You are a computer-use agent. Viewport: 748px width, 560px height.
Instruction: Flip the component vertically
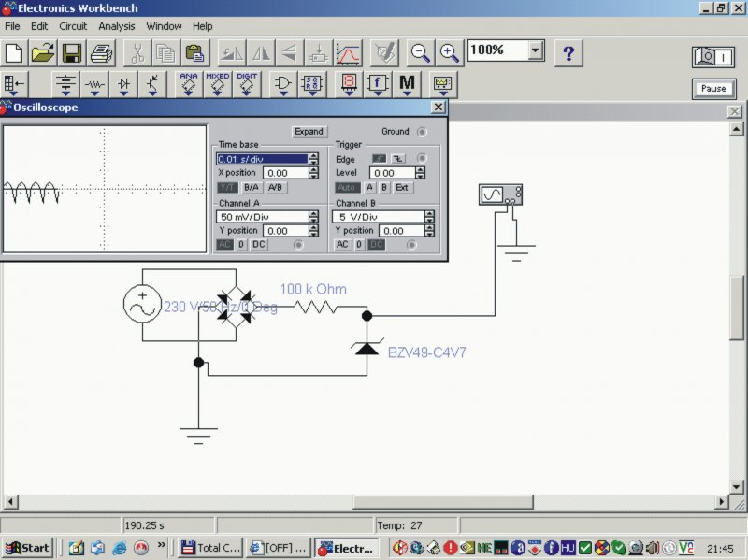click(x=290, y=52)
